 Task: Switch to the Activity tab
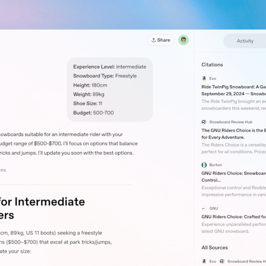[245, 41]
